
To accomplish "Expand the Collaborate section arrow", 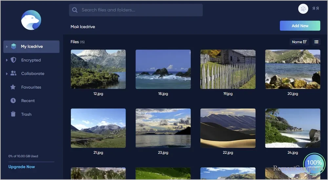I will (7, 74).
